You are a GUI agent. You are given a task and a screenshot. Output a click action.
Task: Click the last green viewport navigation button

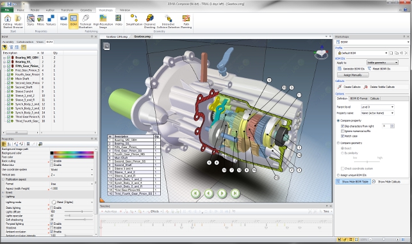coord(235,193)
